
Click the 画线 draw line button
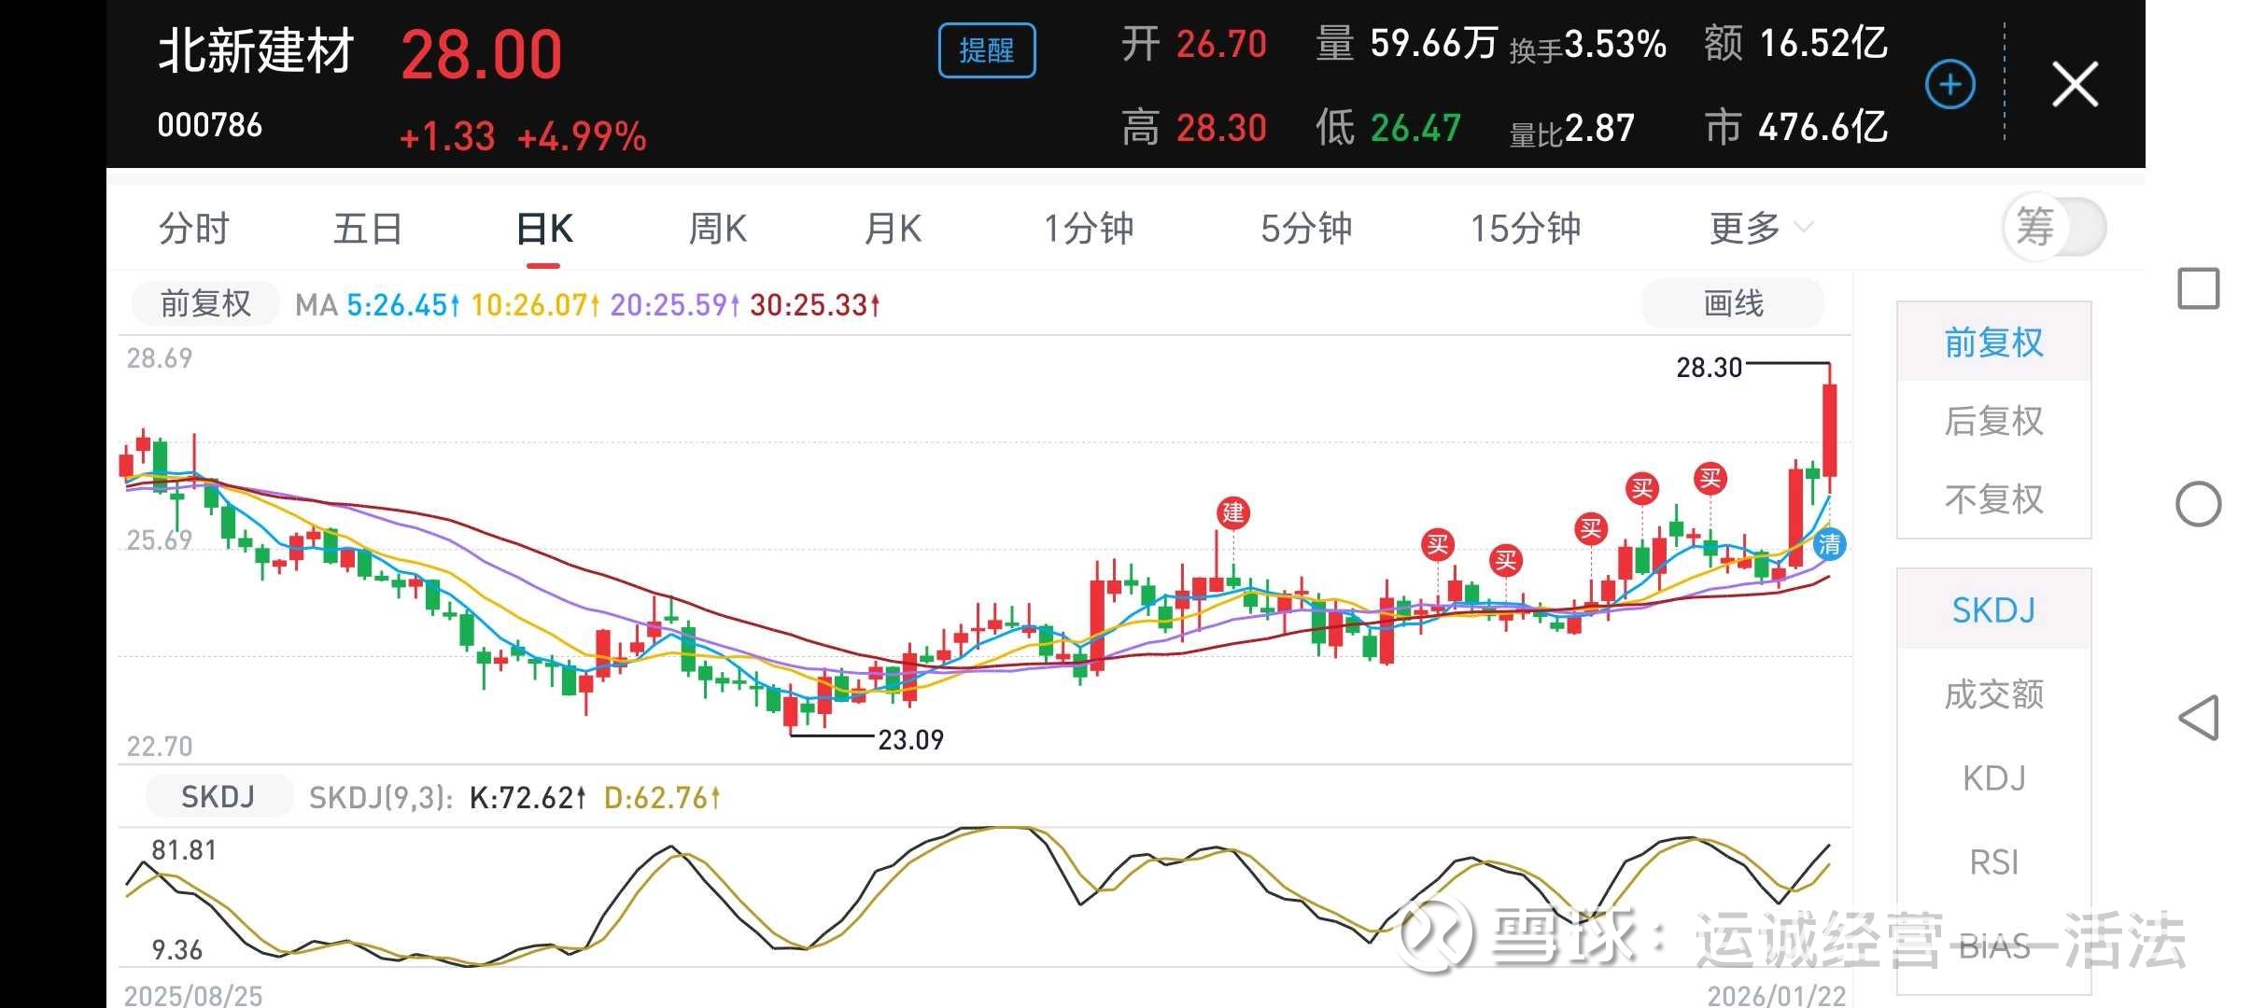point(1732,303)
